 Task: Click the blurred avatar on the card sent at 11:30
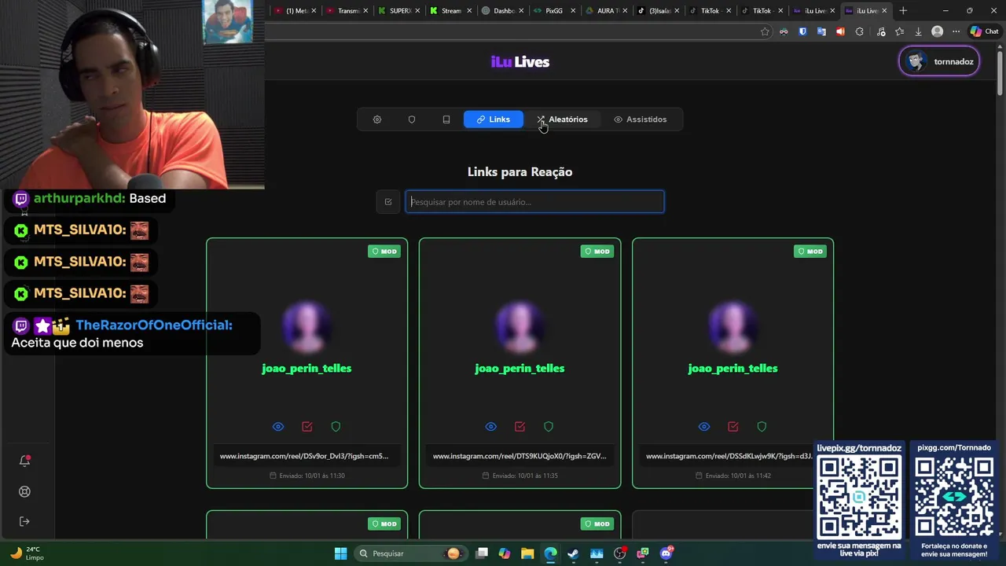point(307,326)
